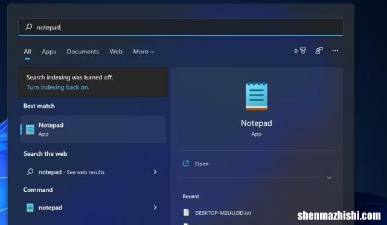The height and width of the screenshot is (225, 387).
Task: Switch to the Apps tab
Action: click(x=49, y=52)
